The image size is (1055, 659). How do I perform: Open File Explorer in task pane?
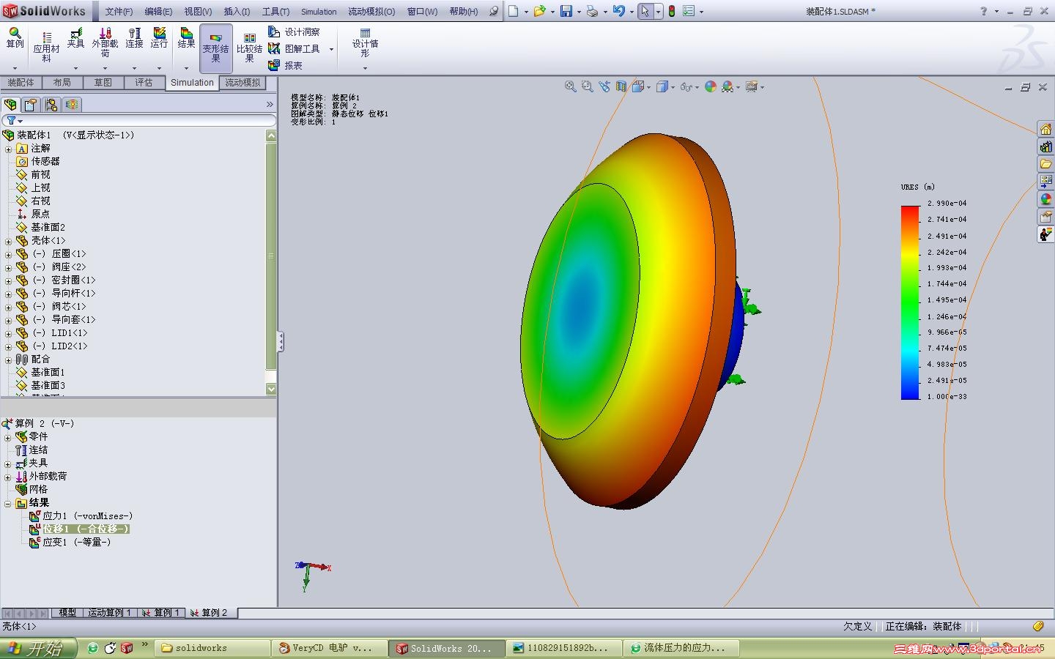pyautogui.click(x=1045, y=164)
